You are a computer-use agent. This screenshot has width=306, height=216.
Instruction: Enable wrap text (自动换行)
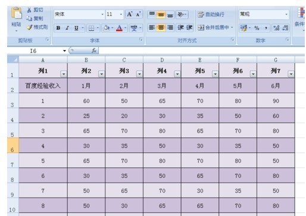point(211,14)
